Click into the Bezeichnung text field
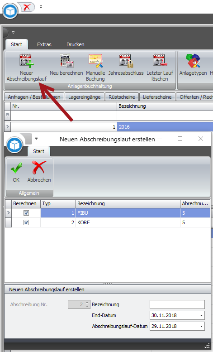The width and height of the screenshot is (213, 352). pos(177,304)
